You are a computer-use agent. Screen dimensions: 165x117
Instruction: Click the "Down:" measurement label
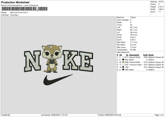(119, 35)
